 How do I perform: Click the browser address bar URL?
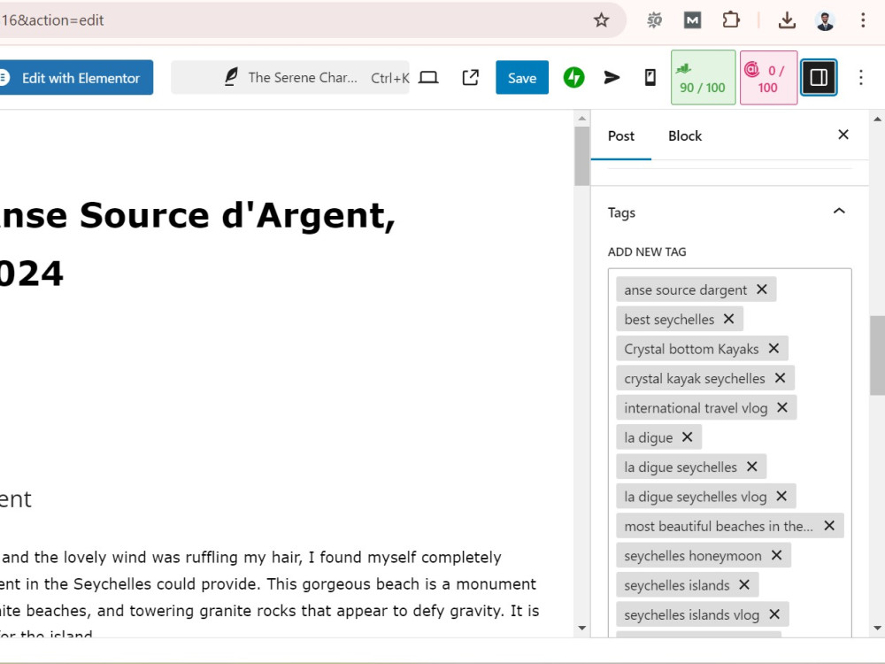[52, 20]
